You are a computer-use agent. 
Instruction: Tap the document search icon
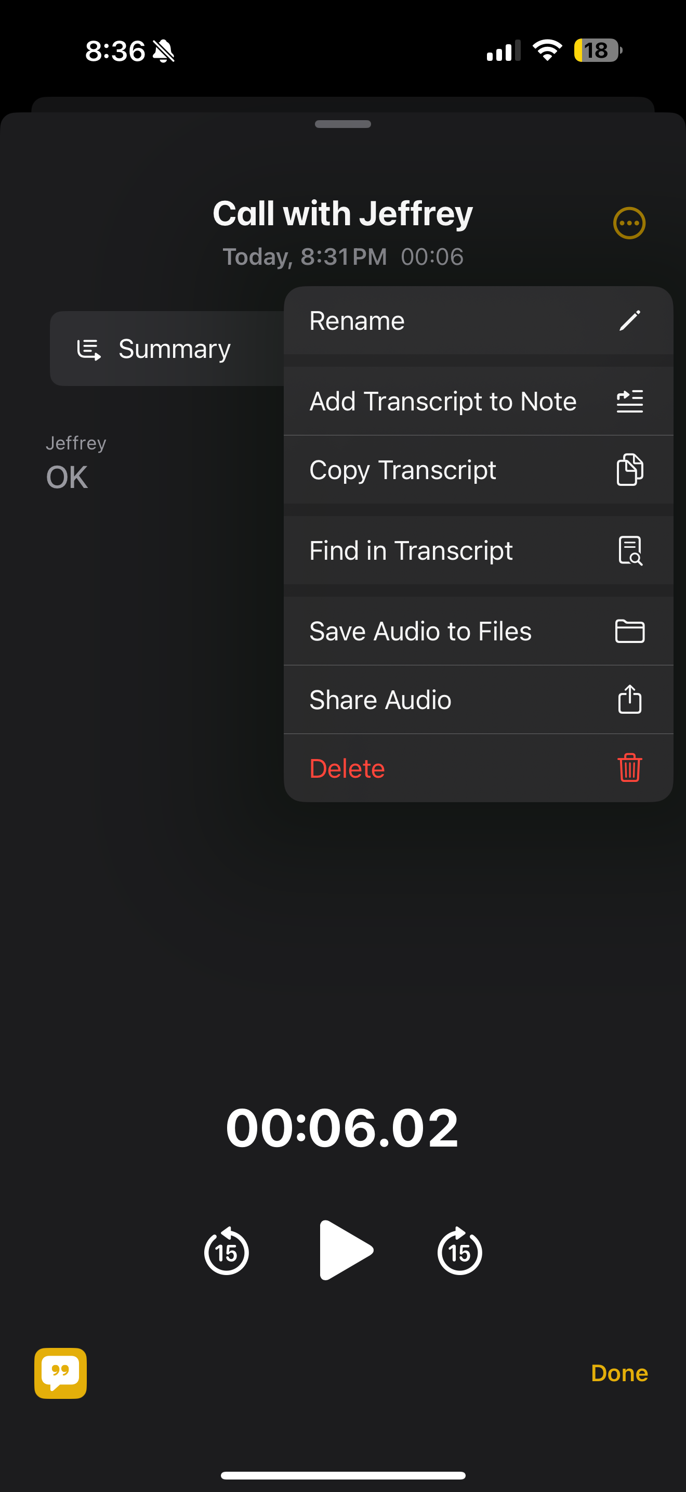coord(630,550)
